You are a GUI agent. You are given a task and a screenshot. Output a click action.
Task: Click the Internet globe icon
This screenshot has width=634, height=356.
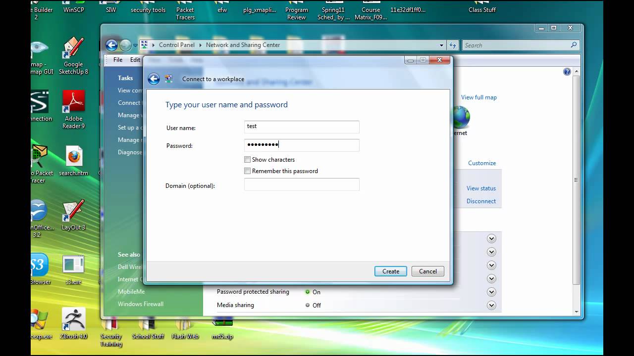461,118
